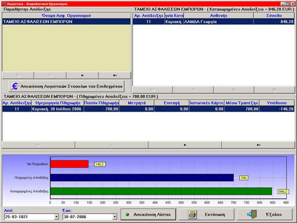Click Αρ. Απόδειξης header in registered receipts table
Image resolution: width=297 pixels, height=223 pixels.
[148, 16]
